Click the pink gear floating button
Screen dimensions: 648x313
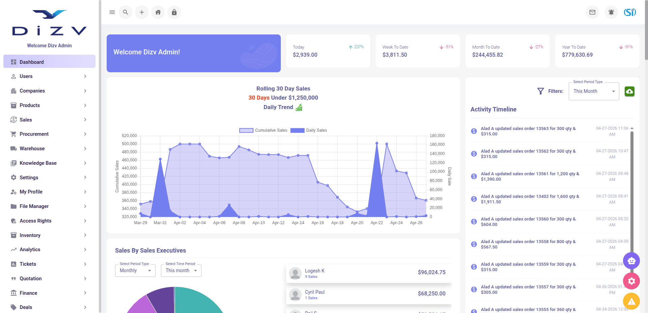[631, 281]
